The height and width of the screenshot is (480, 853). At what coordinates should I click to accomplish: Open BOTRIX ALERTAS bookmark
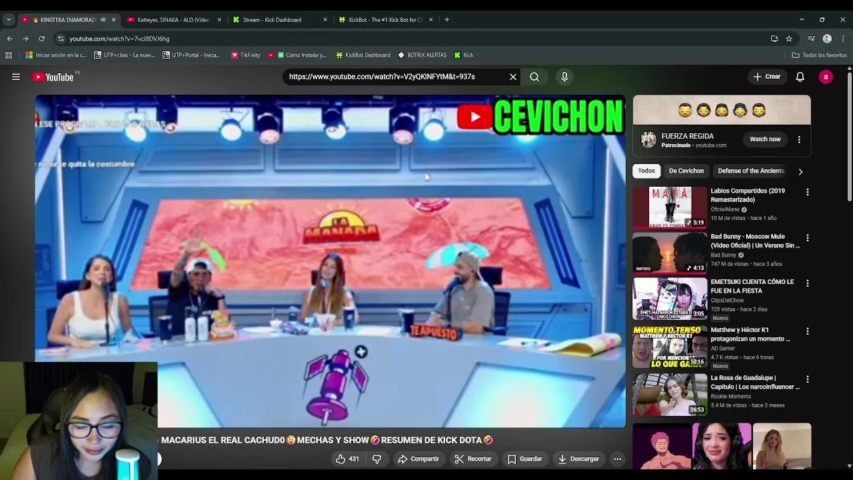423,55
